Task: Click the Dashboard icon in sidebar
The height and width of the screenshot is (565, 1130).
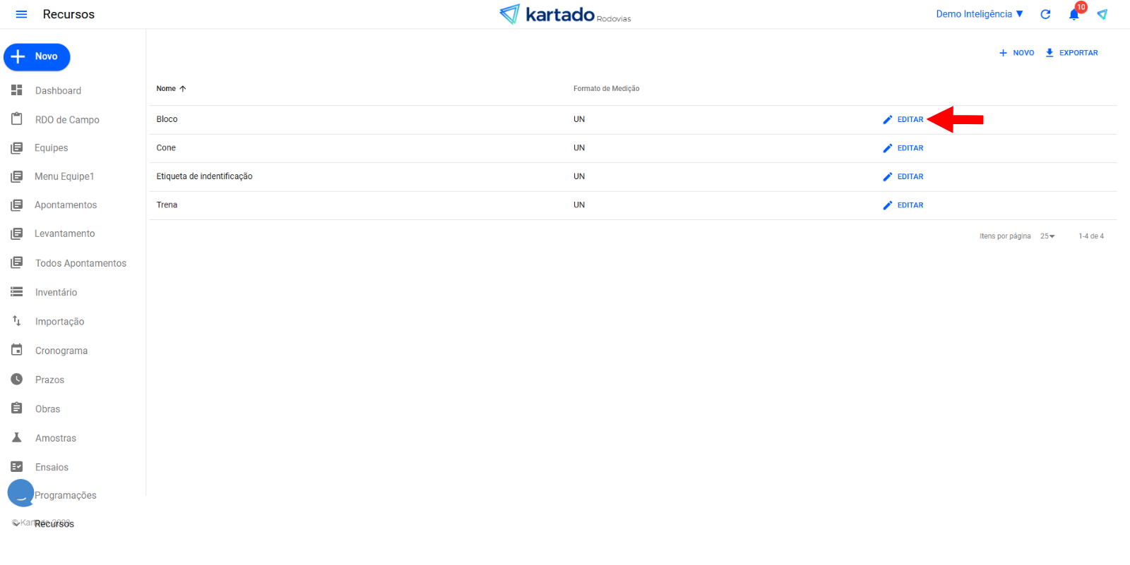Action: click(x=17, y=90)
